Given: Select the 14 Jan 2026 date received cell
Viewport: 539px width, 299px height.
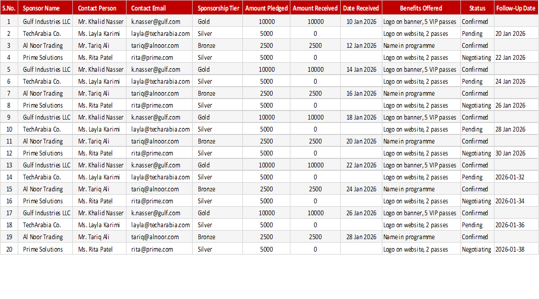Looking at the screenshot, I should pyautogui.click(x=361, y=70).
